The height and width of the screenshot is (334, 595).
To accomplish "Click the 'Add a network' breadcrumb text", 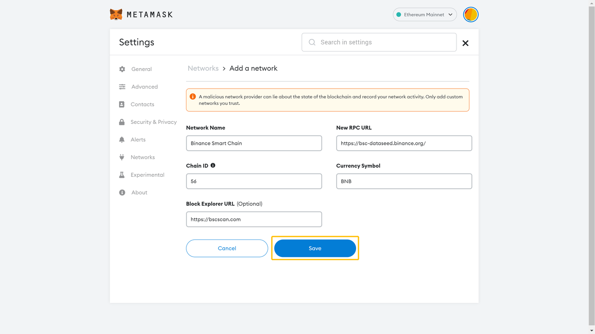I will click(x=253, y=68).
